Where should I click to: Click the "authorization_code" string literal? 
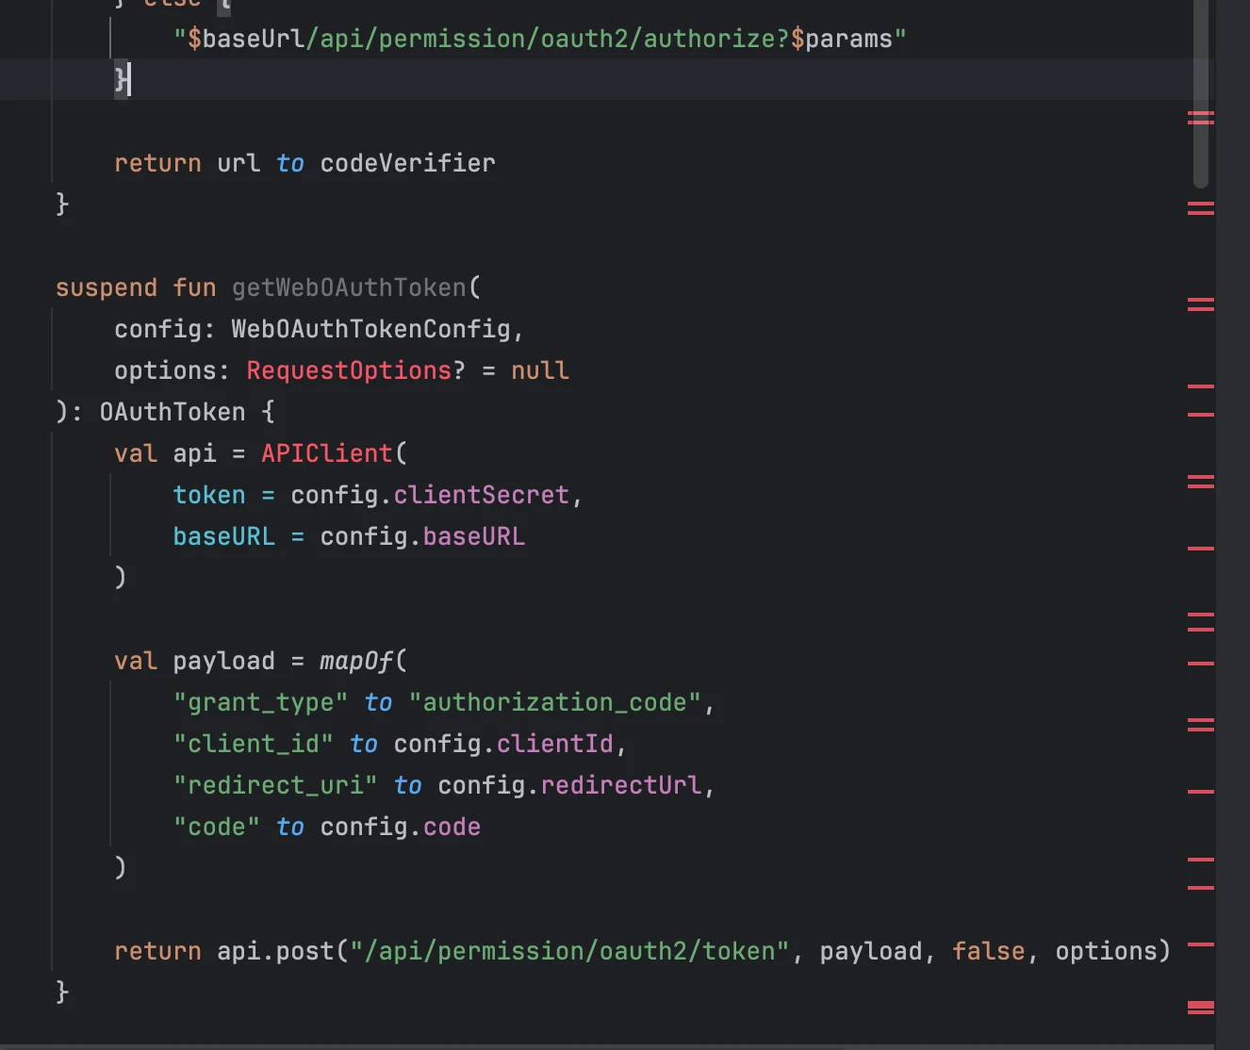555,702
